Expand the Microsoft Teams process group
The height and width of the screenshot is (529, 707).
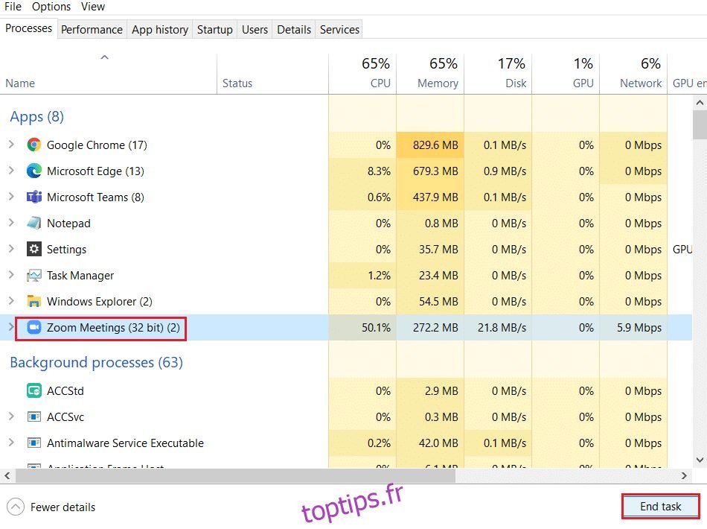pos(10,197)
